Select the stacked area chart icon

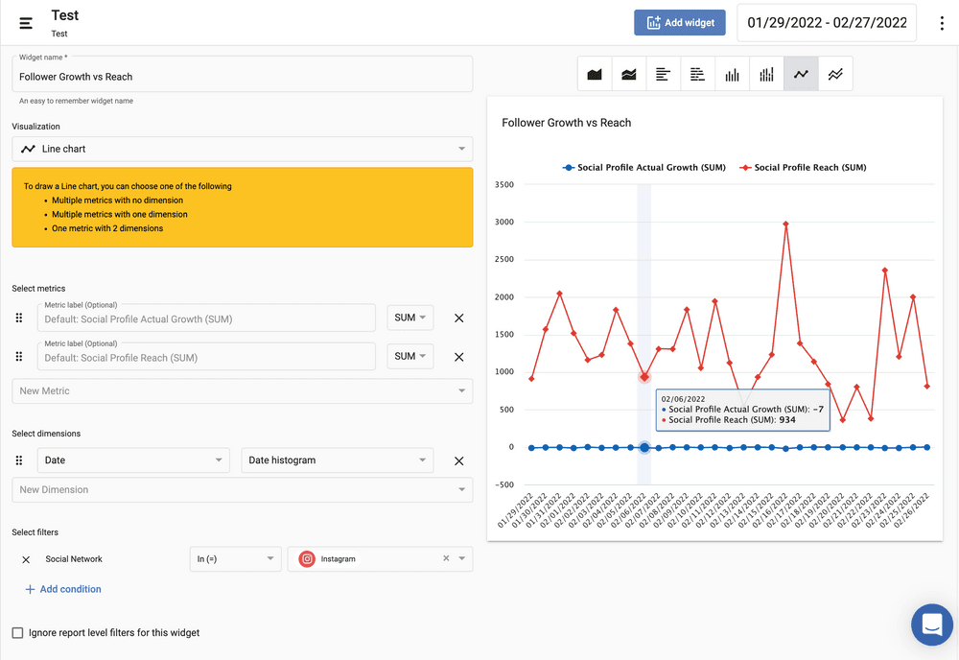point(629,75)
